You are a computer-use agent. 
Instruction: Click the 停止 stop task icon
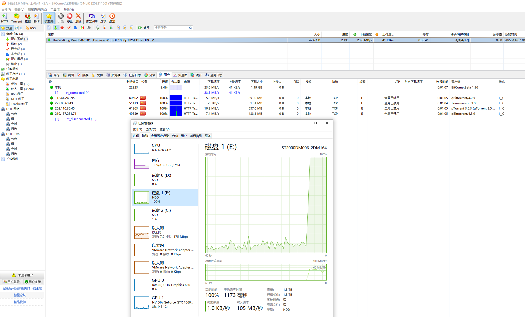tap(70, 18)
